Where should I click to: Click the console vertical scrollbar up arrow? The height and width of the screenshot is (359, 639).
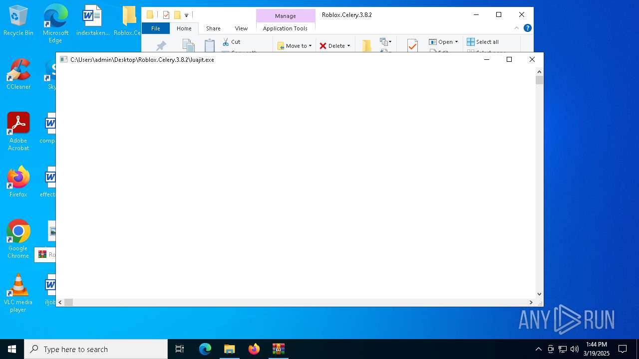coord(539,71)
